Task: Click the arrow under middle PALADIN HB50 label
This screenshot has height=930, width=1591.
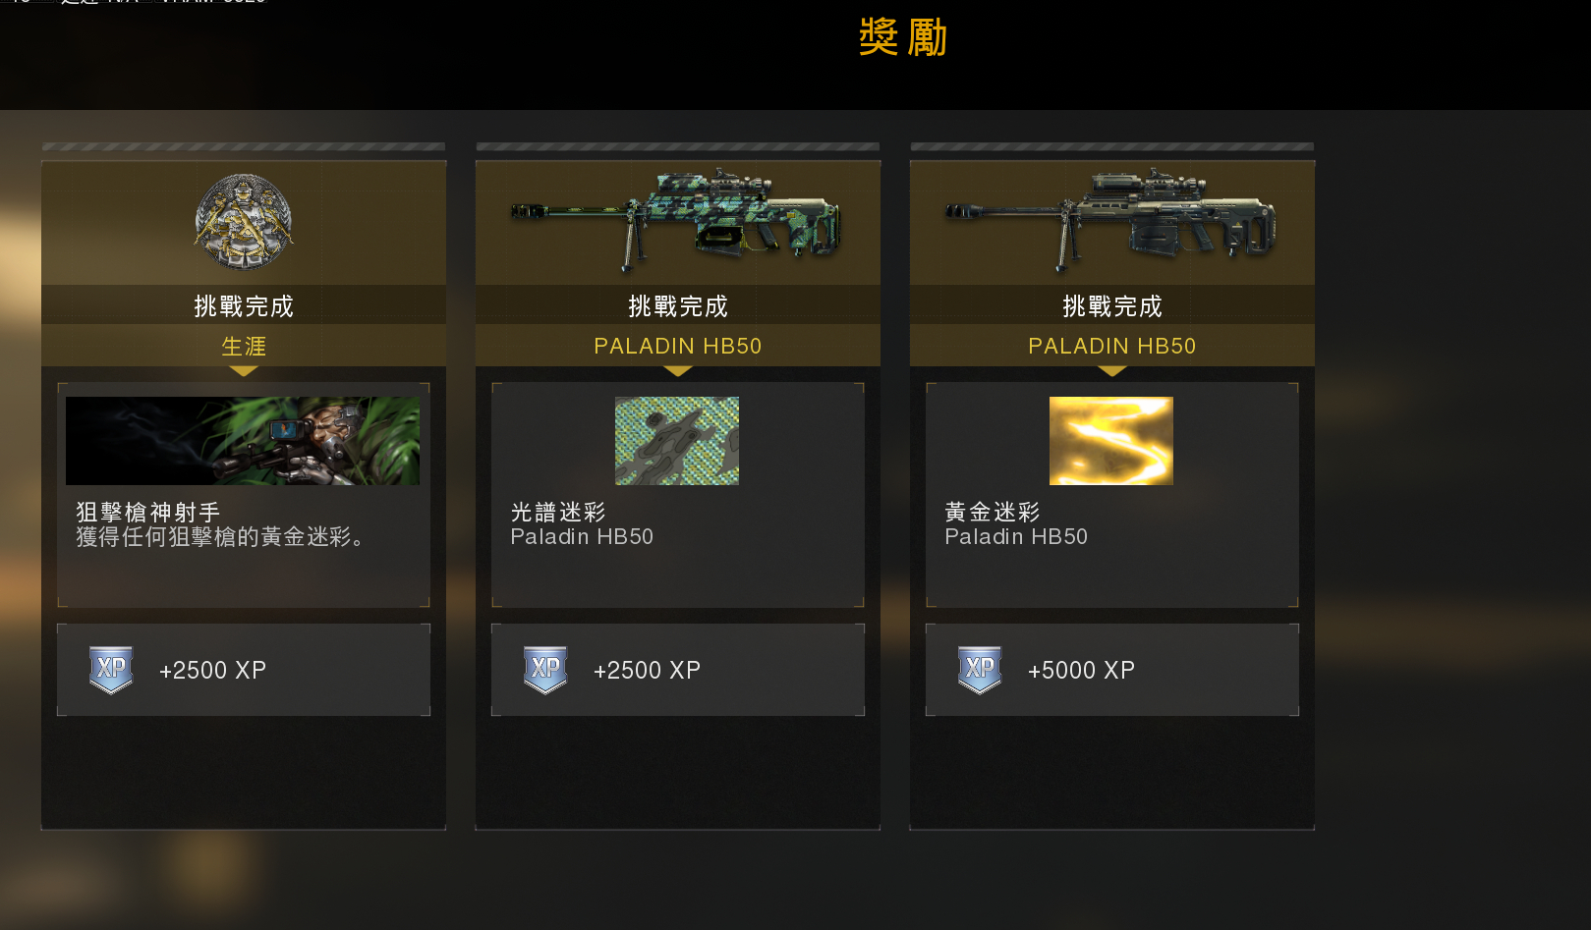Action: point(678,371)
